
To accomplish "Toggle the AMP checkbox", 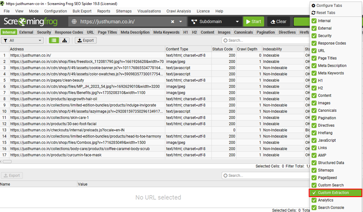I will pyautogui.click(x=314, y=155).
